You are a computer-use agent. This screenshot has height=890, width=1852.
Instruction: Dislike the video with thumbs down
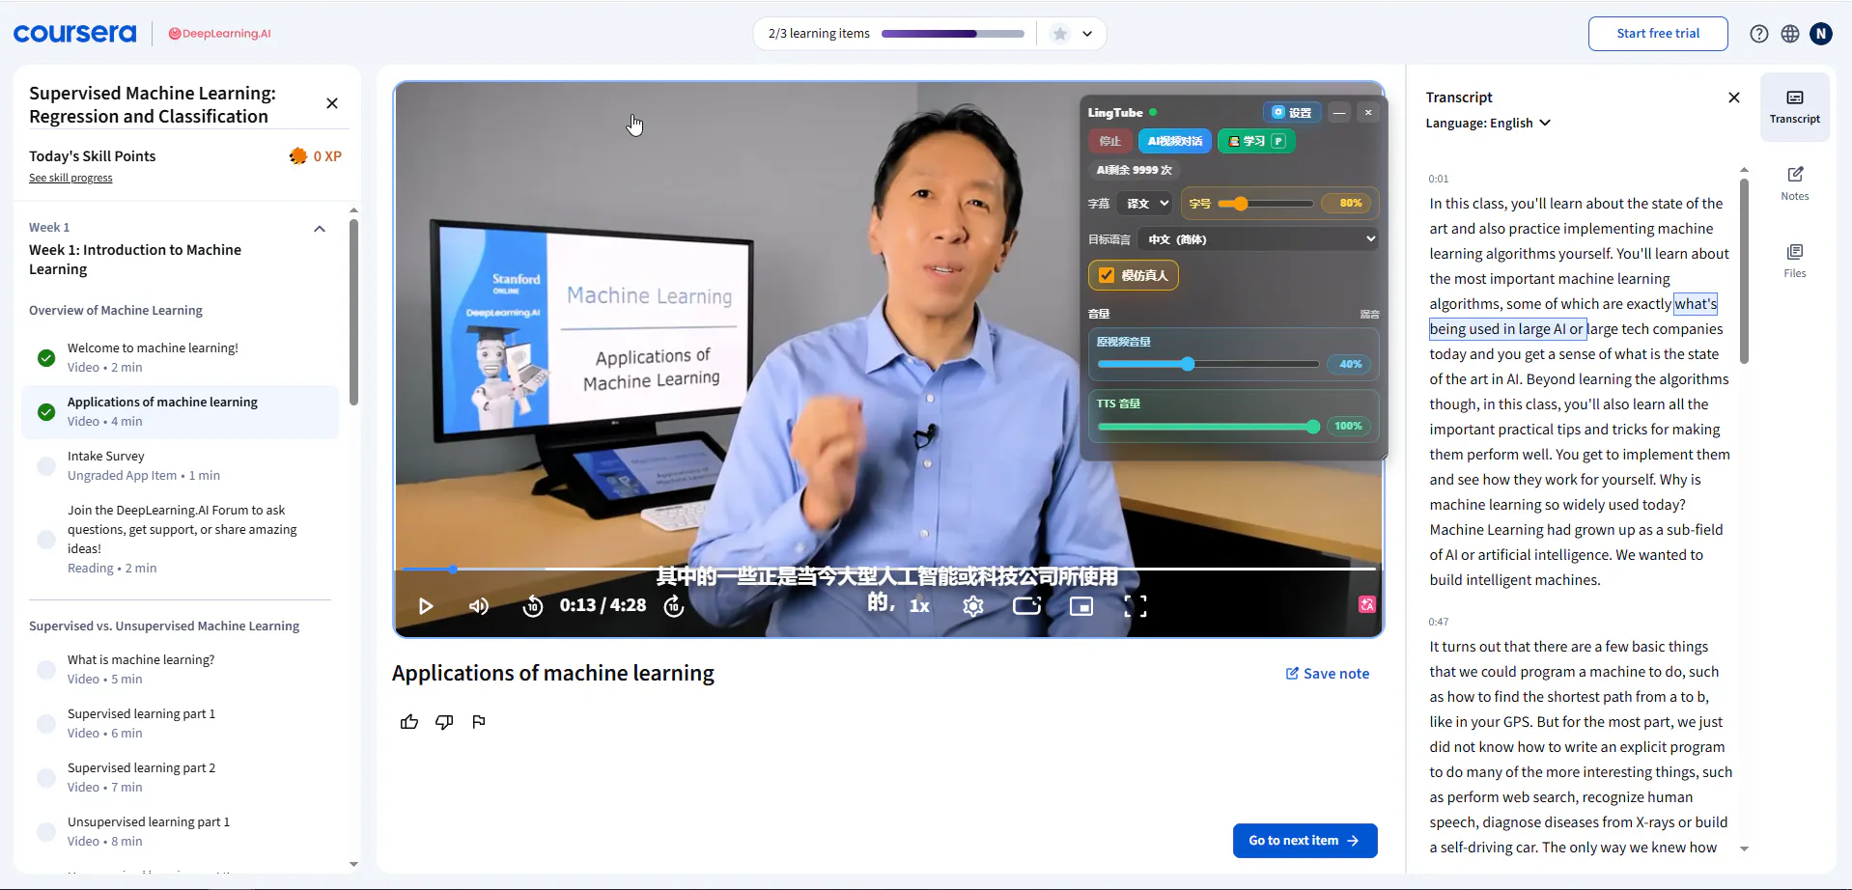pyautogui.click(x=444, y=722)
